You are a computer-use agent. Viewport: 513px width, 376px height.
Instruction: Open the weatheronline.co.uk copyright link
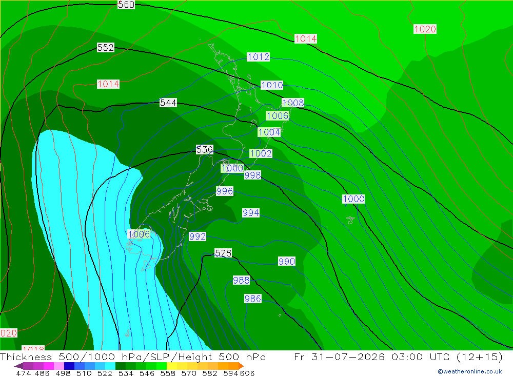[x=470, y=371]
